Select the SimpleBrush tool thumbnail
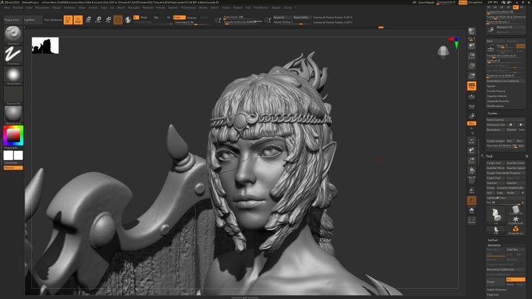 click(x=515, y=229)
